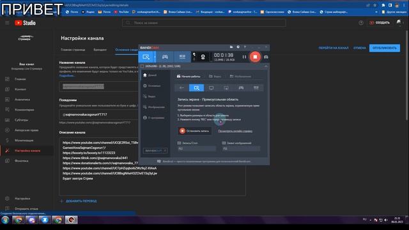Open the account avatar menu in YouTube Studio
409x230 pixels.
point(399,23)
